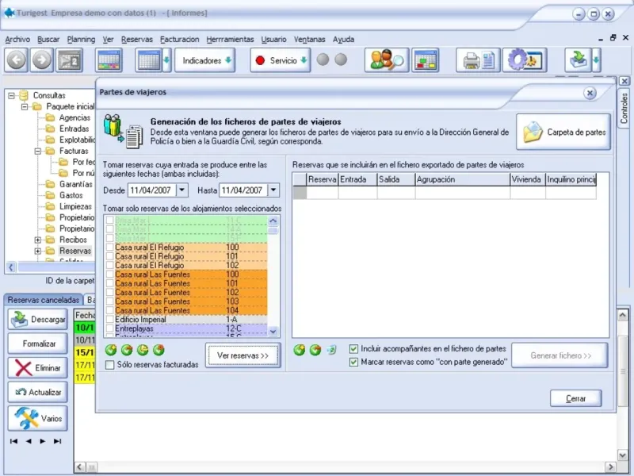
Task: Click the Actualizar button
Action: (x=37, y=392)
